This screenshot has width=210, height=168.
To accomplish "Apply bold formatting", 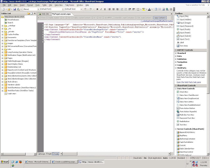I will pos(97,9).
